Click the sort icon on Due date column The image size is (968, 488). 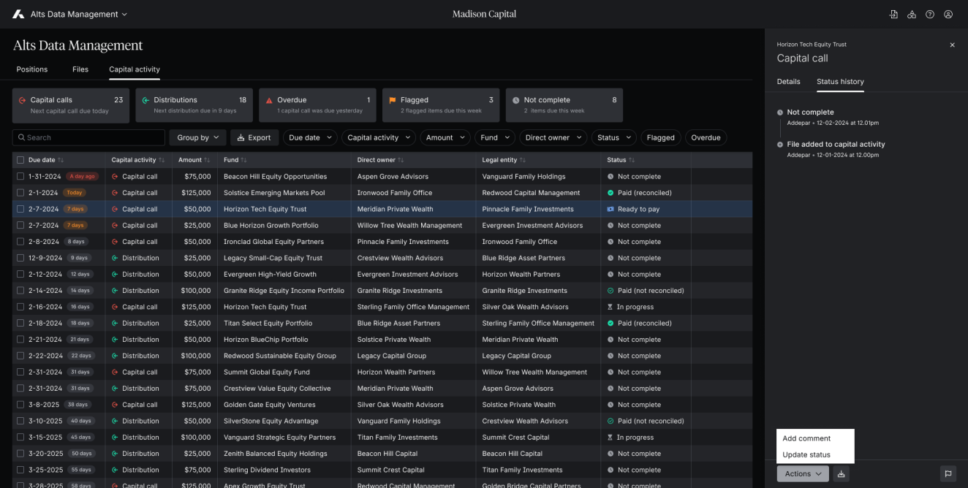pyautogui.click(x=61, y=160)
